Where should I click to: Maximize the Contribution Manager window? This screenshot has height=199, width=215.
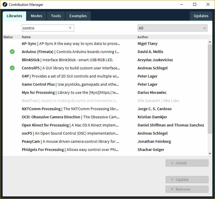click(x=195, y=4)
